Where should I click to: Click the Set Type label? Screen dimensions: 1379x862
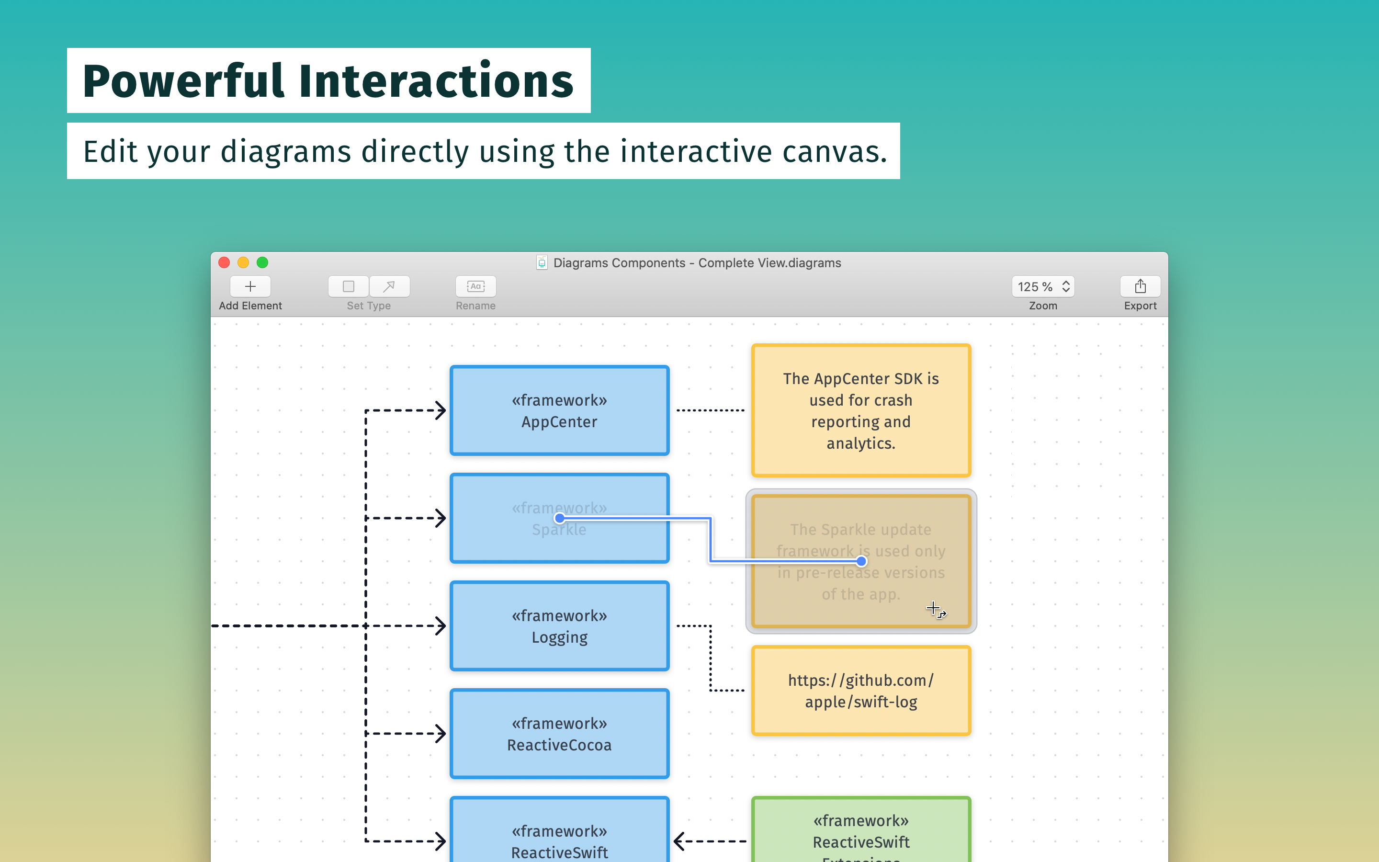pyautogui.click(x=369, y=306)
